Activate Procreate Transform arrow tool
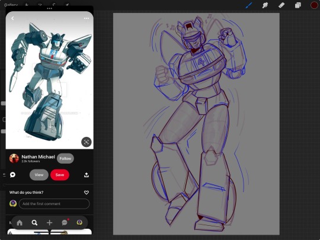This screenshot has height=240, width=320. coord(68,5)
